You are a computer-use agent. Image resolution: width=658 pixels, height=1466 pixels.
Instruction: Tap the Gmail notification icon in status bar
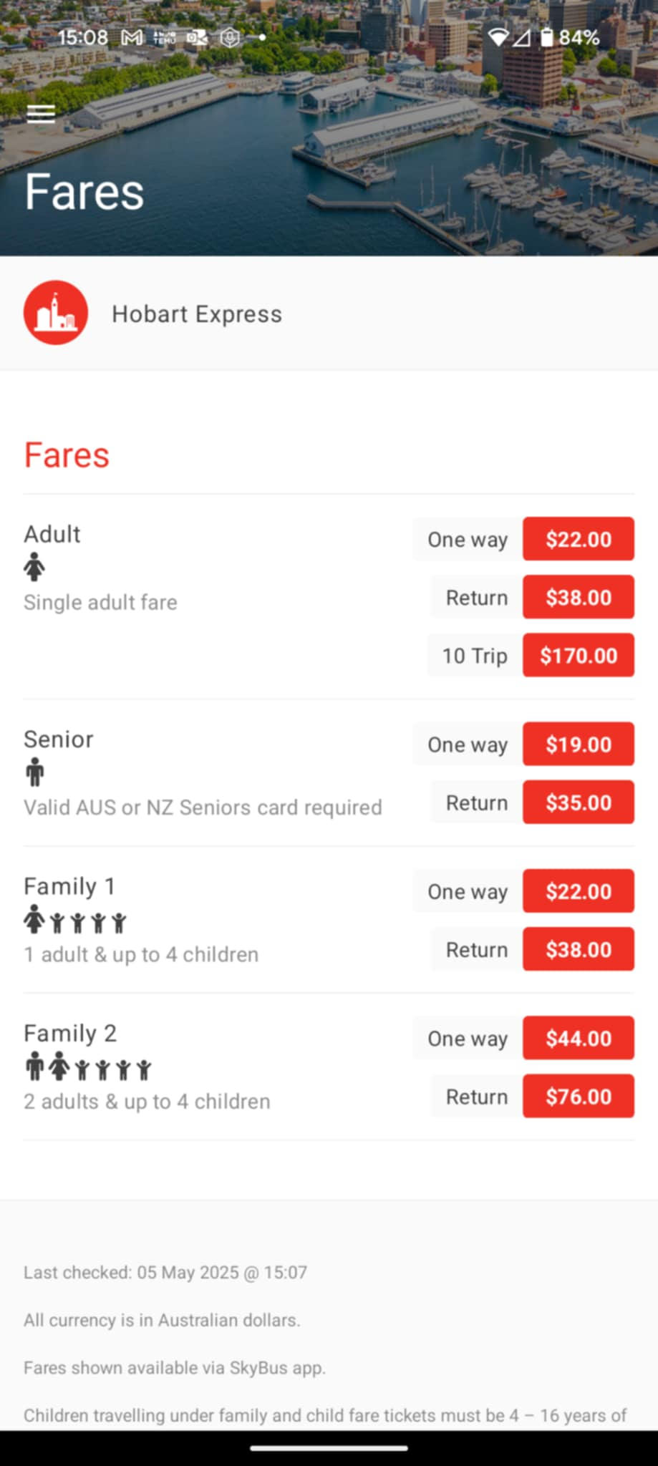point(132,37)
